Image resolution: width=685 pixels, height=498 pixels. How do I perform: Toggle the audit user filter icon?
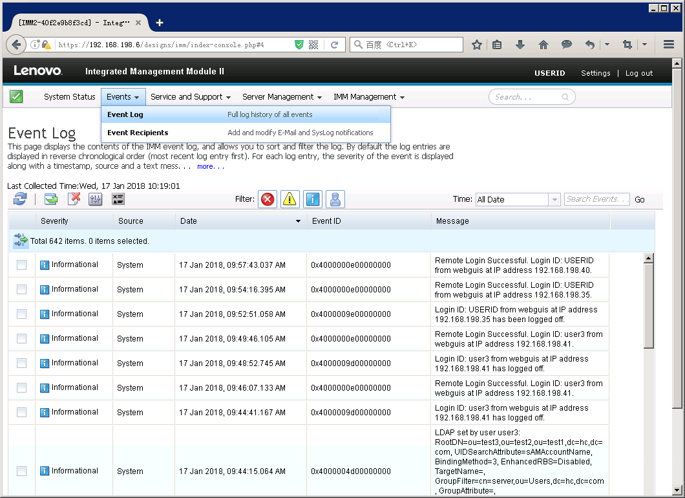(x=335, y=199)
